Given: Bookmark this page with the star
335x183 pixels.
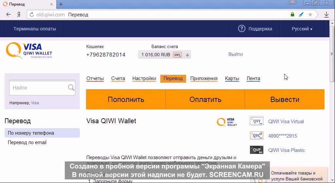Looking at the screenshot, I should click(x=310, y=14).
